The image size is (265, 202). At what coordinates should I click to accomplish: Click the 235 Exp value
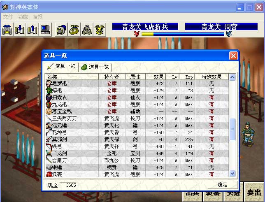pyautogui.click(x=189, y=139)
